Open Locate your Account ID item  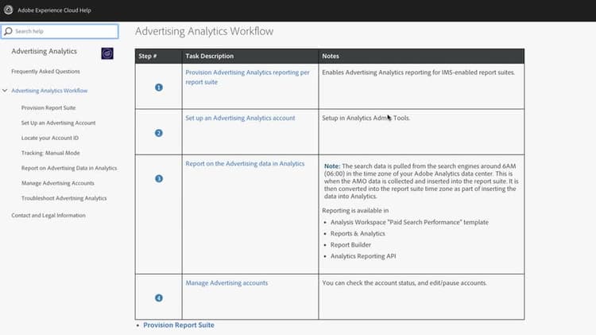[50, 138]
